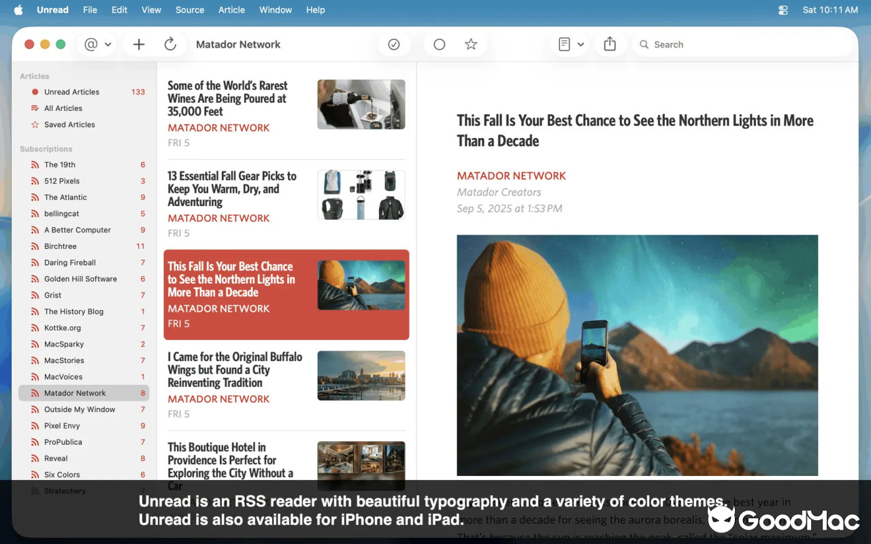Click the Grist RSS icon
Image resolution: width=871 pixels, height=544 pixels.
click(x=35, y=295)
